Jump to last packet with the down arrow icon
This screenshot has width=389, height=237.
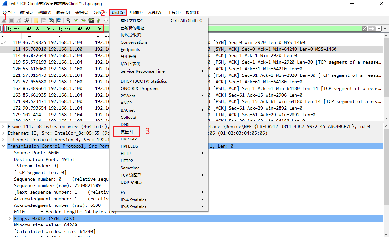(106, 20)
